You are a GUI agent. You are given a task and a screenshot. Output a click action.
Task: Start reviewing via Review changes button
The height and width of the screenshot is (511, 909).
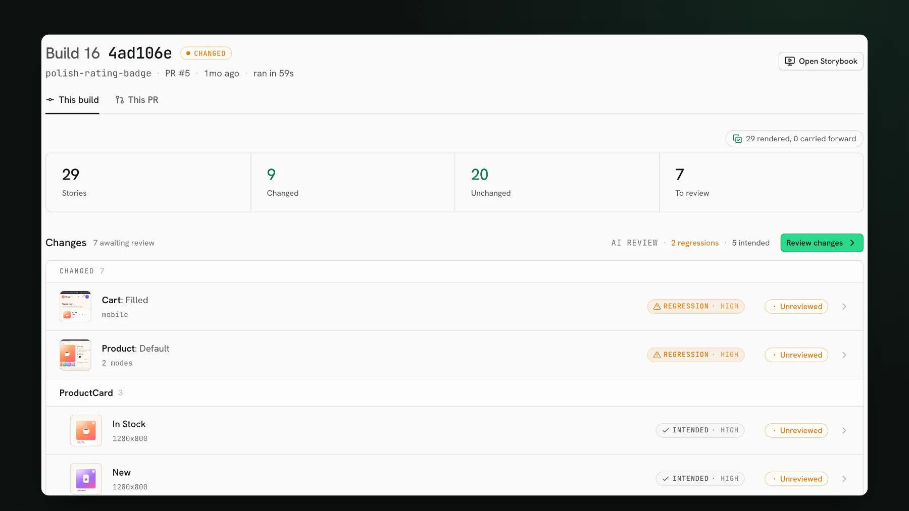[x=822, y=243]
